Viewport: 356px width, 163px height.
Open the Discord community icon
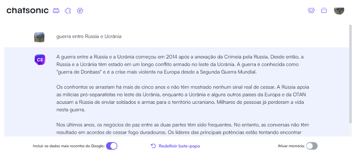56,10
